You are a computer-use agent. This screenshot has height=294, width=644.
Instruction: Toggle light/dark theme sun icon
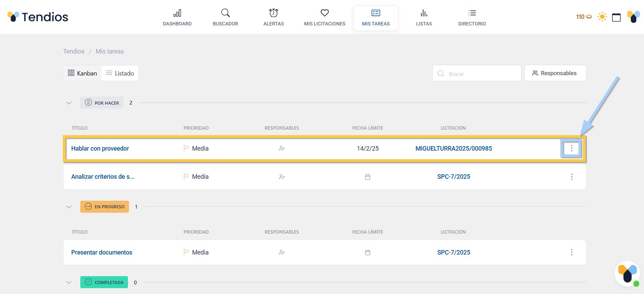602,17
